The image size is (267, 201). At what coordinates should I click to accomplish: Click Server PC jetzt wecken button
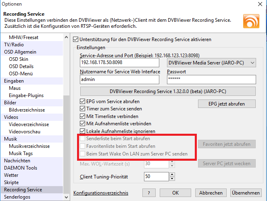pos(227,164)
